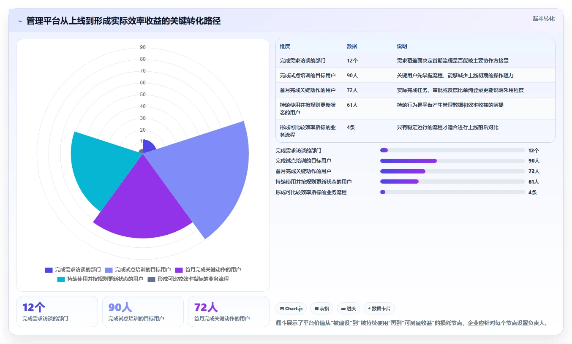The image size is (572, 344).
Task: Click the 完成需求访谈的部门 progress bar
Action: 452,150
